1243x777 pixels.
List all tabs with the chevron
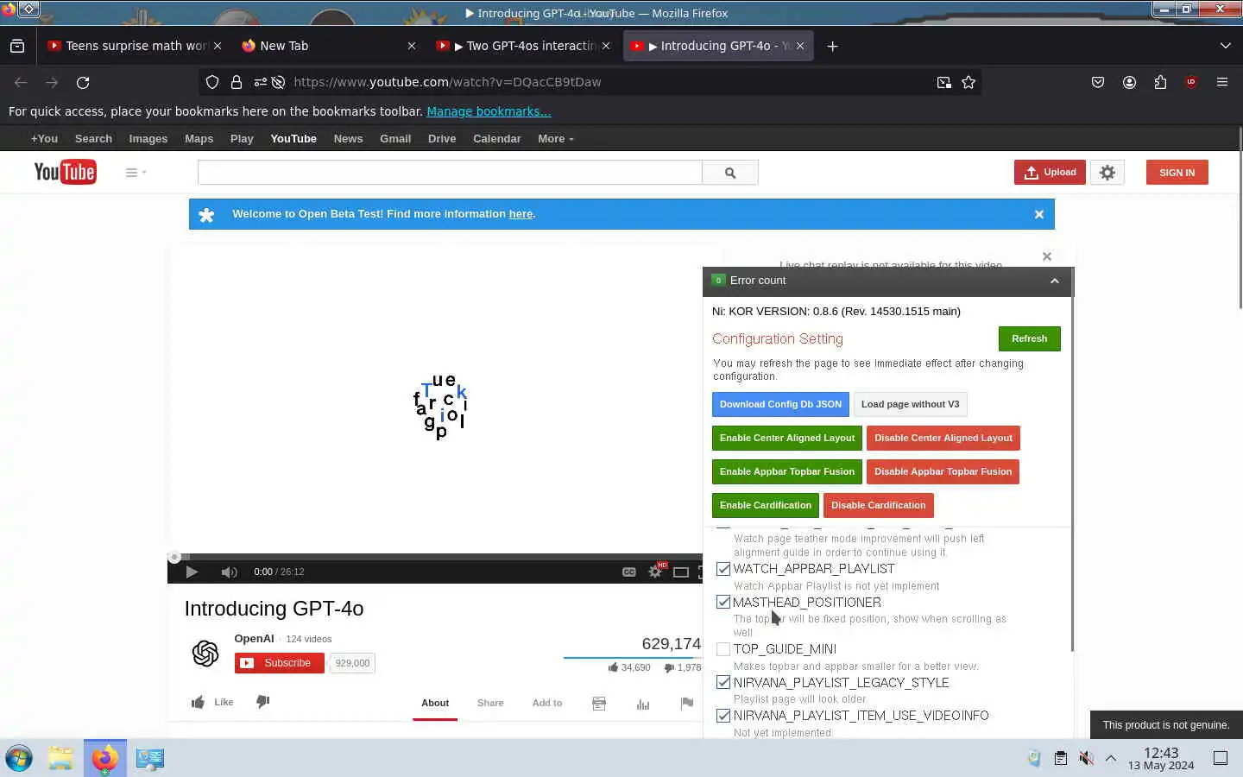pos(1225,46)
